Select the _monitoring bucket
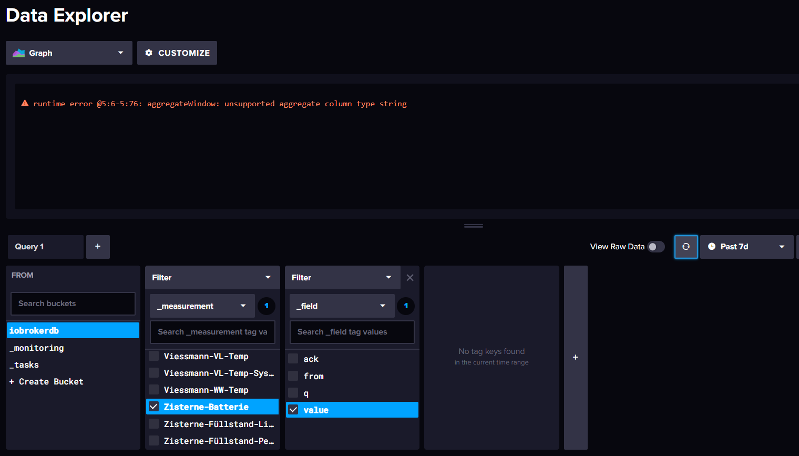 coord(73,348)
